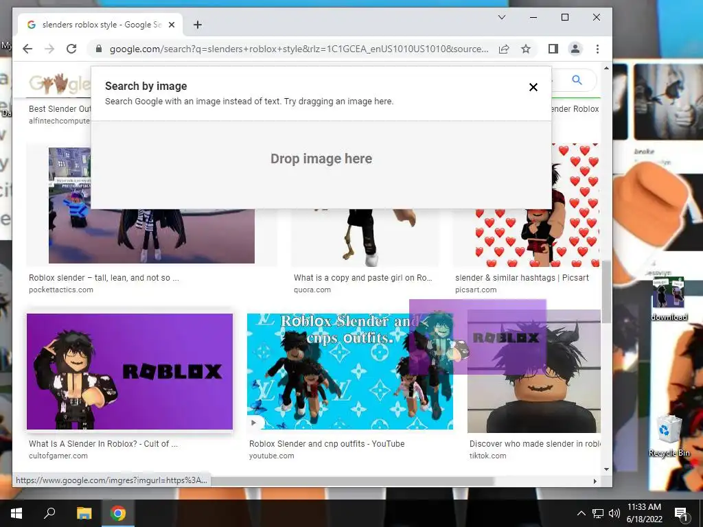Click the quora.com source text
This screenshot has height=527, width=703.
312,290
